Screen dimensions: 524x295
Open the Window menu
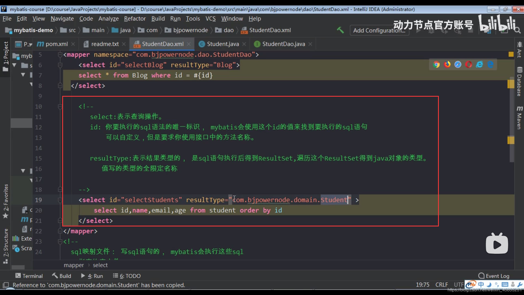point(232,19)
